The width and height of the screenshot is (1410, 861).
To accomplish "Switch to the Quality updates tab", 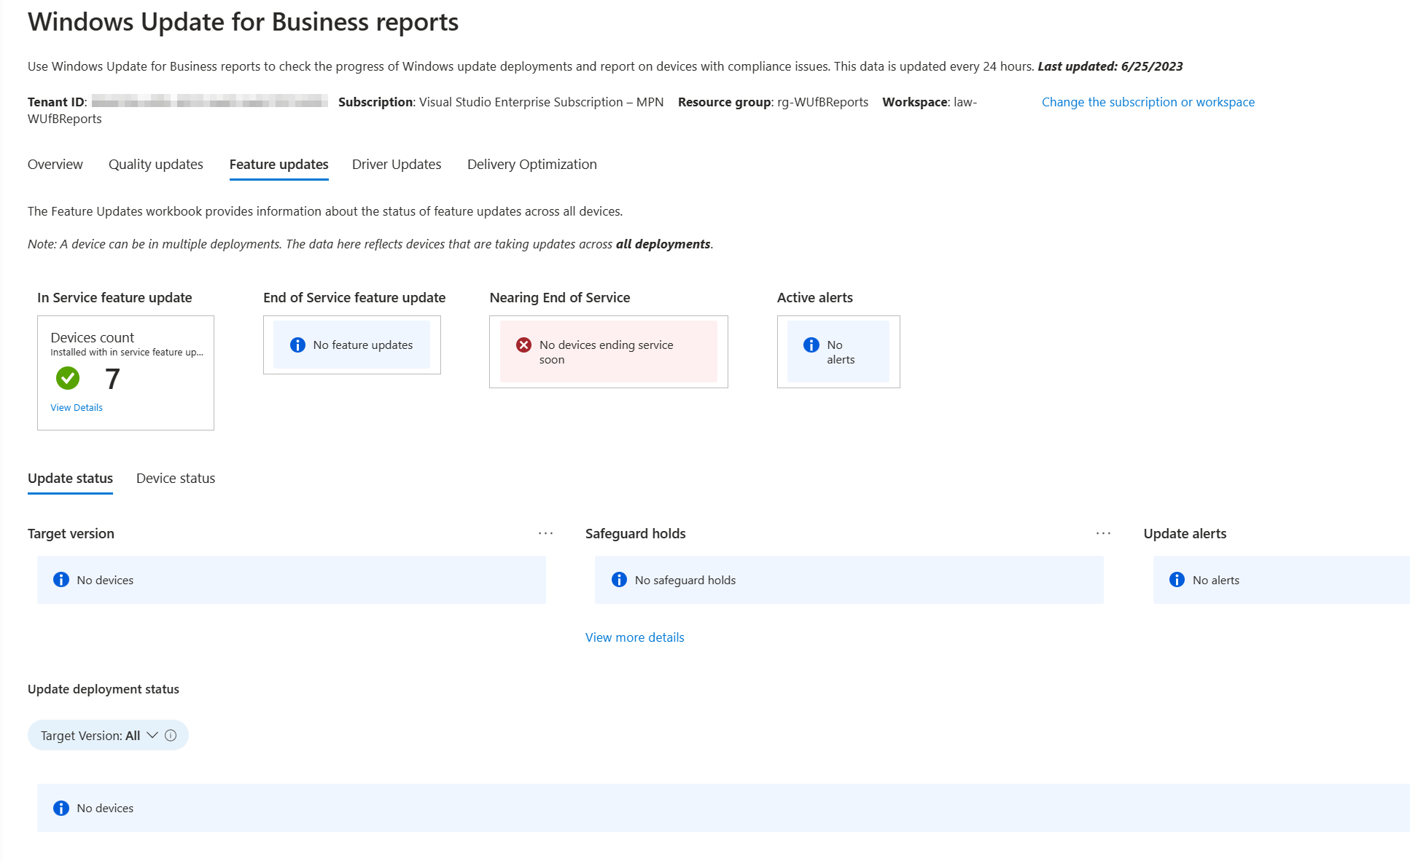I will pyautogui.click(x=155, y=164).
